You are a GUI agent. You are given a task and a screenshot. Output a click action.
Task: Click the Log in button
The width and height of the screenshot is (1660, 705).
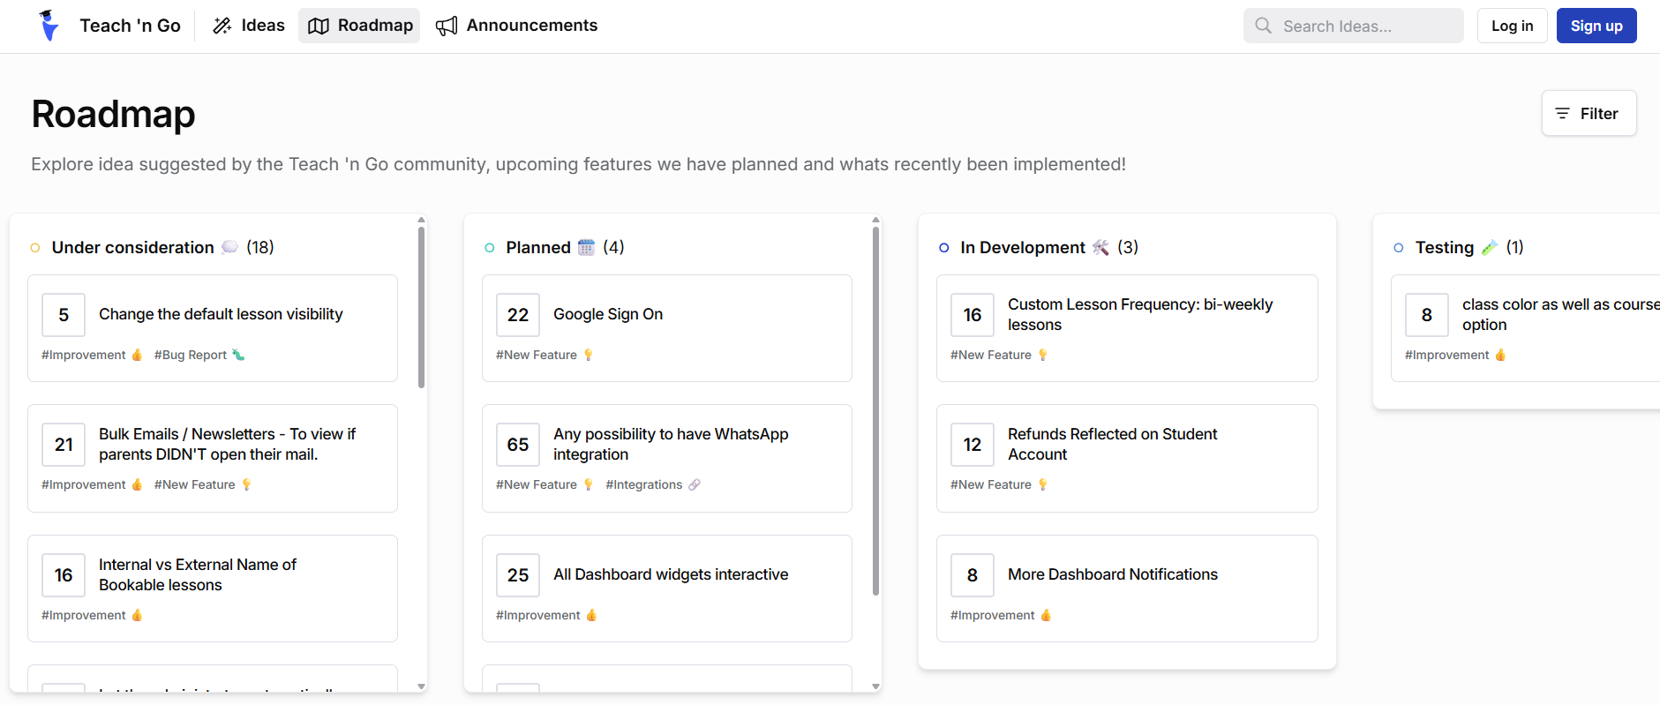pyautogui.click(x=1512, y=26)
